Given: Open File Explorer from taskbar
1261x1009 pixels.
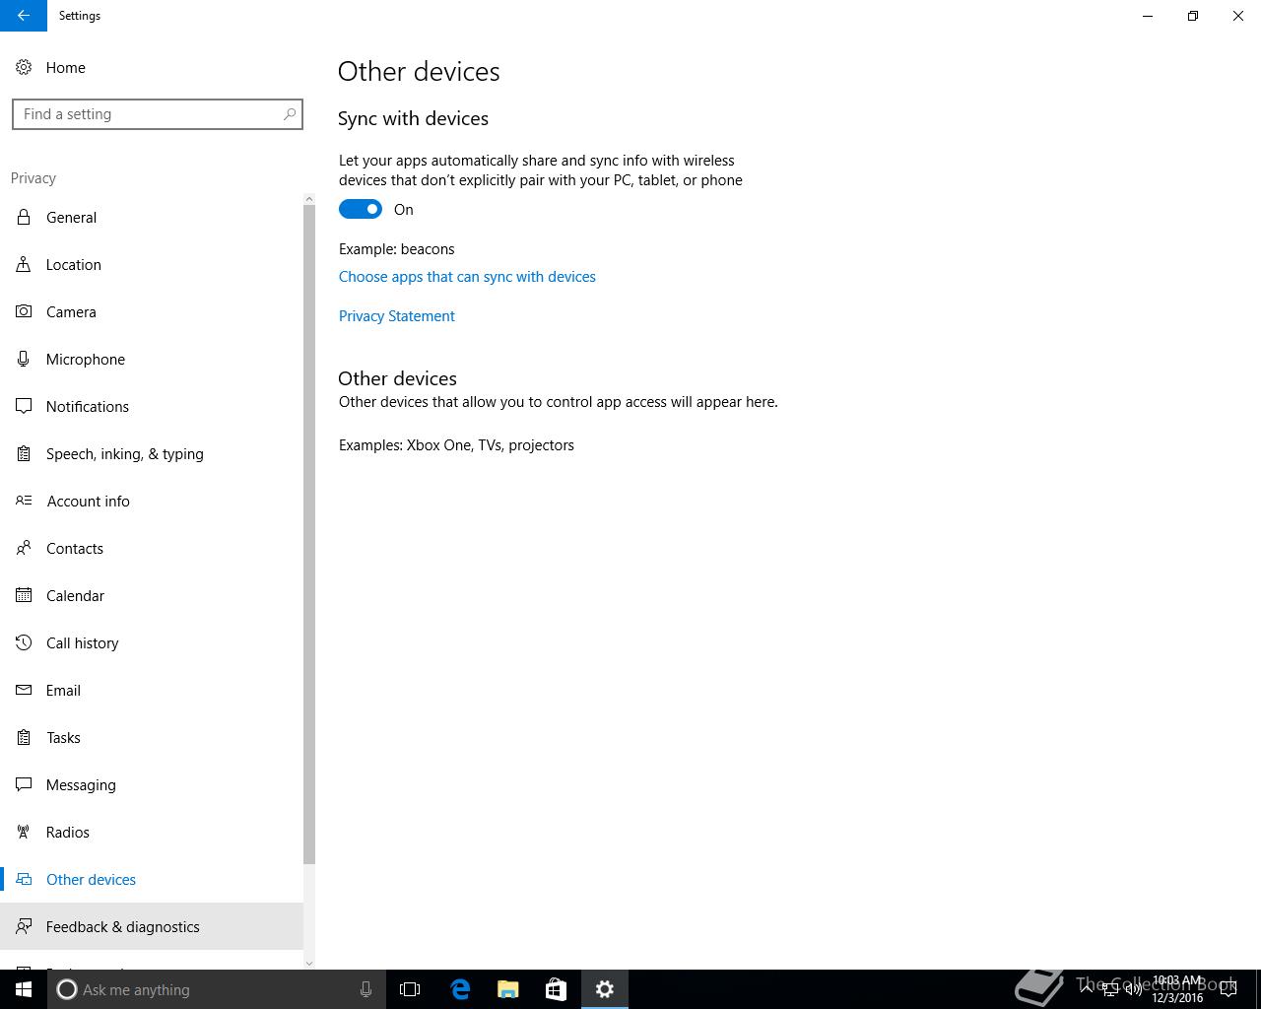Looking at the screenshot, I should (x=508, y=989).
